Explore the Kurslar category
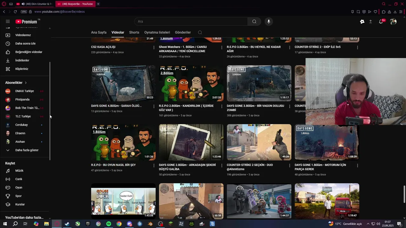 click(25, 204)
